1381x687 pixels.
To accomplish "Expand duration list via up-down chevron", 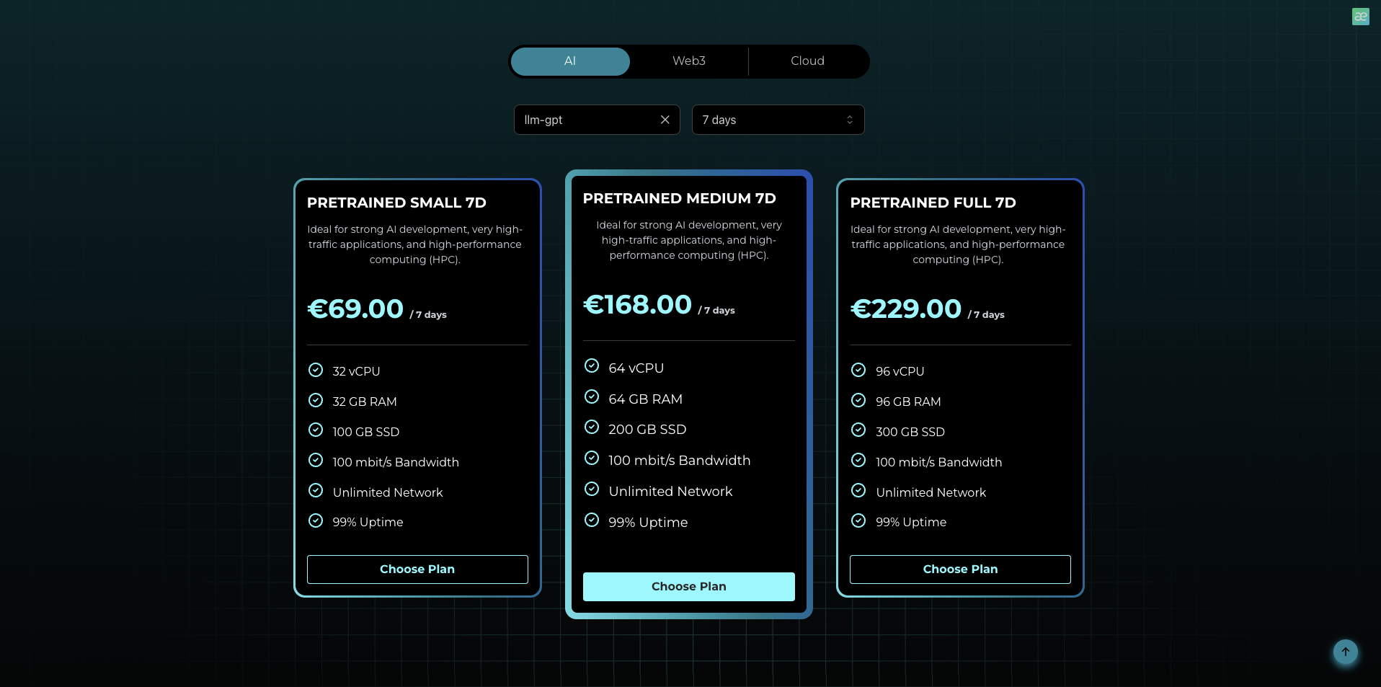I will click(850, 120).
